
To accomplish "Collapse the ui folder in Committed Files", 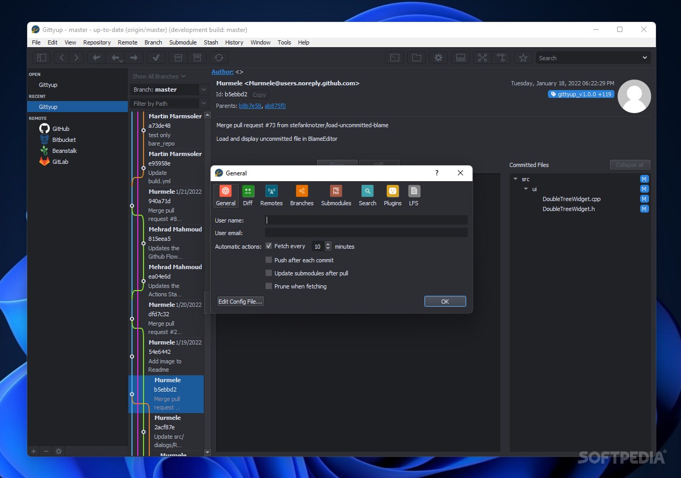I will [526, 189].
